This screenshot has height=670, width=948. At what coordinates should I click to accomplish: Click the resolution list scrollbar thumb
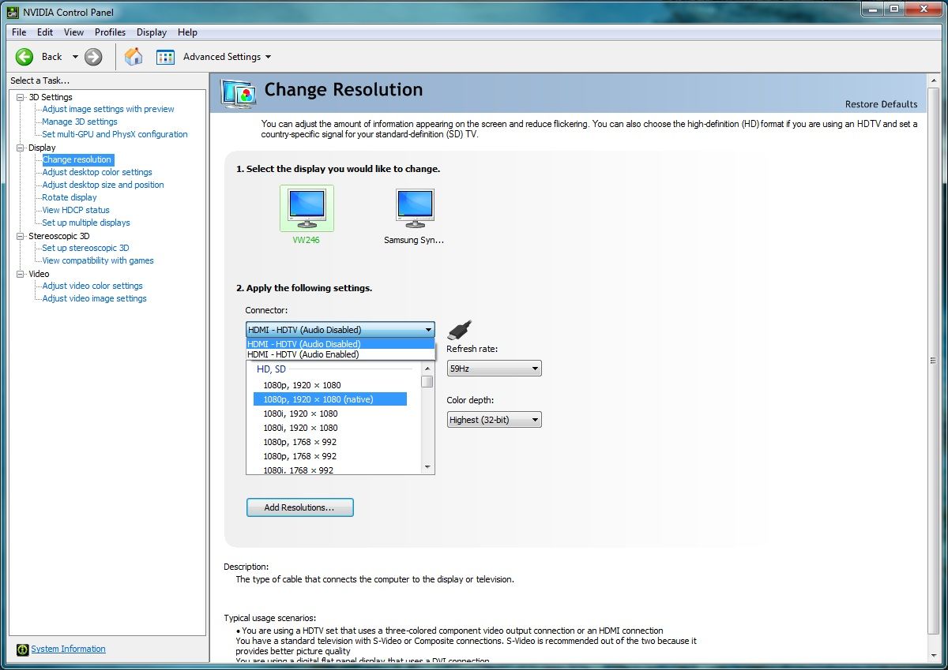[427, 382]
